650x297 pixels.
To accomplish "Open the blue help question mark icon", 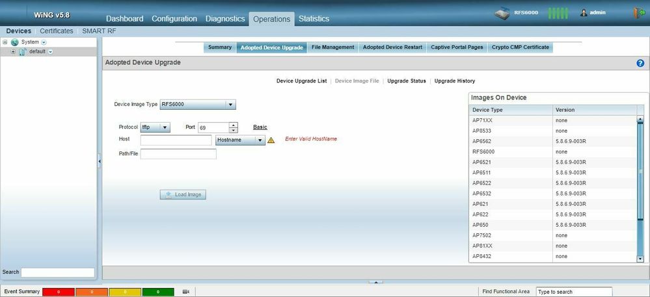I will [640, 63].
